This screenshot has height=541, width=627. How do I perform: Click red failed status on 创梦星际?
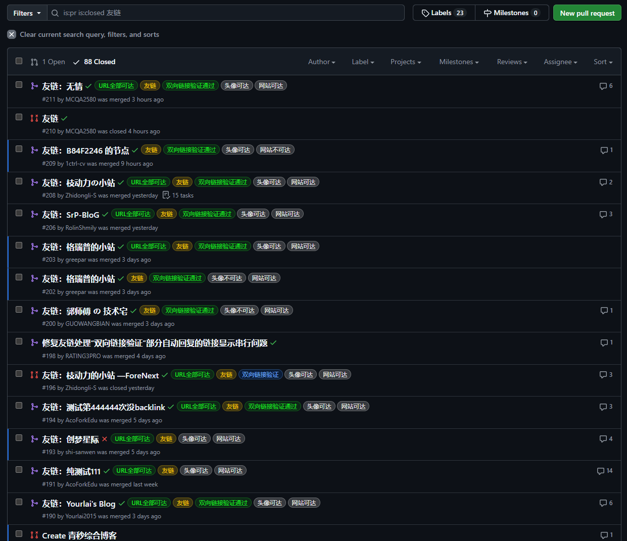coord(105,439)
